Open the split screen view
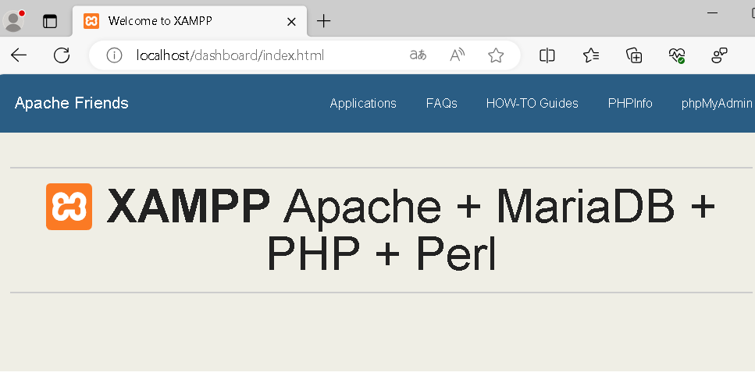This screenshot has width=755, height=376. pyautogui.click(x=547, y=55)
